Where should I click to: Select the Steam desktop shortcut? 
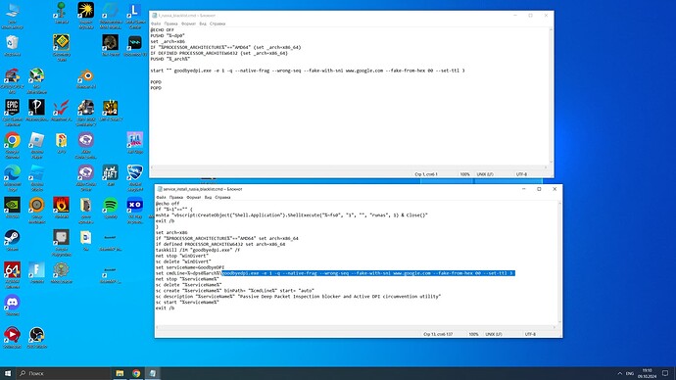tap(12, 240)
